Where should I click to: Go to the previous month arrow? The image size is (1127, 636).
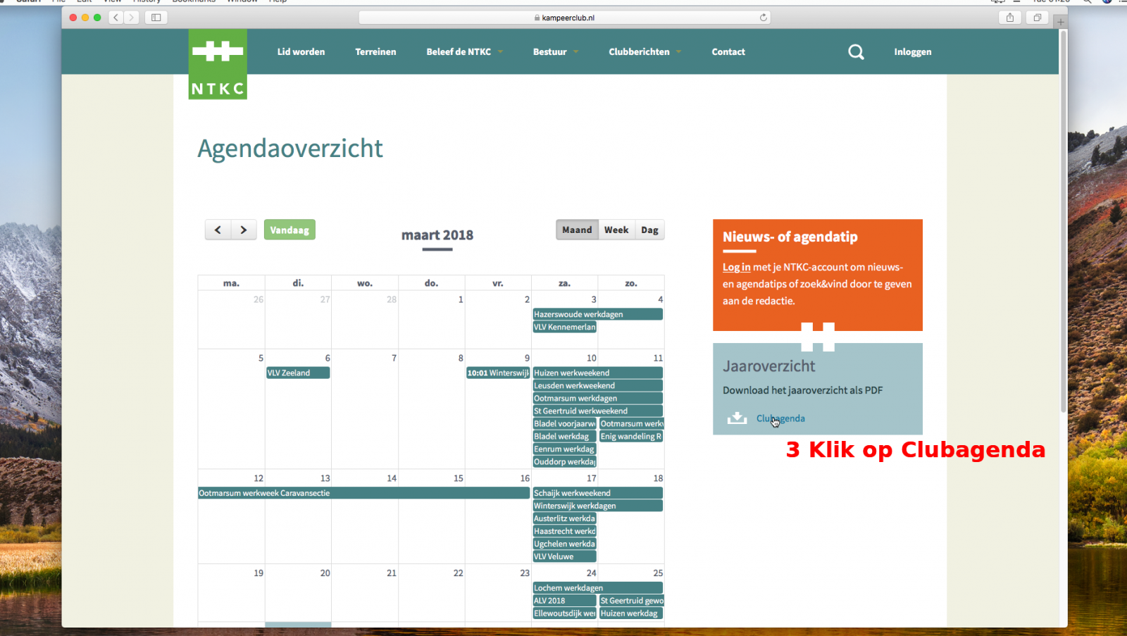click(218, 230)
